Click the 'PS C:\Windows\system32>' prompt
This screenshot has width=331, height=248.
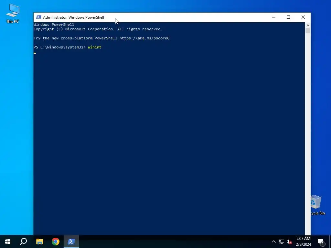pos(59,47)
